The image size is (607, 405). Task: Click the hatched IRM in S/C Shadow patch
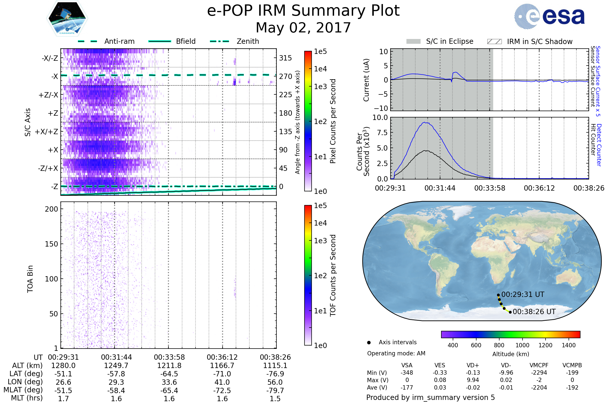[494, 42]
